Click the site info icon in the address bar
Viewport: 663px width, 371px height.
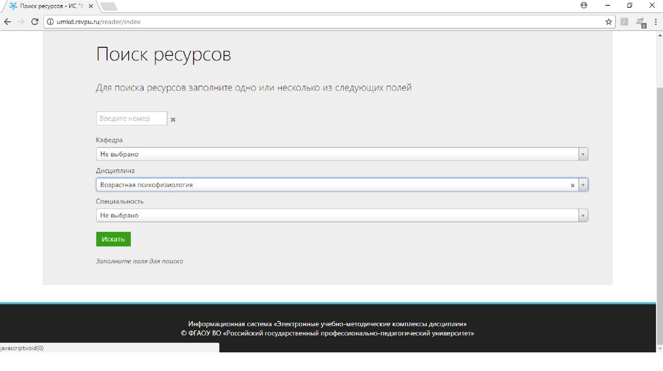(x=51, y=21)
